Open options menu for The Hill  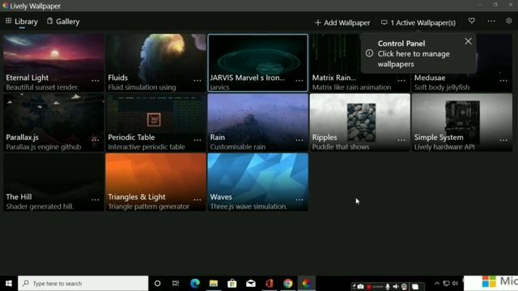click(x=96, y=200)
